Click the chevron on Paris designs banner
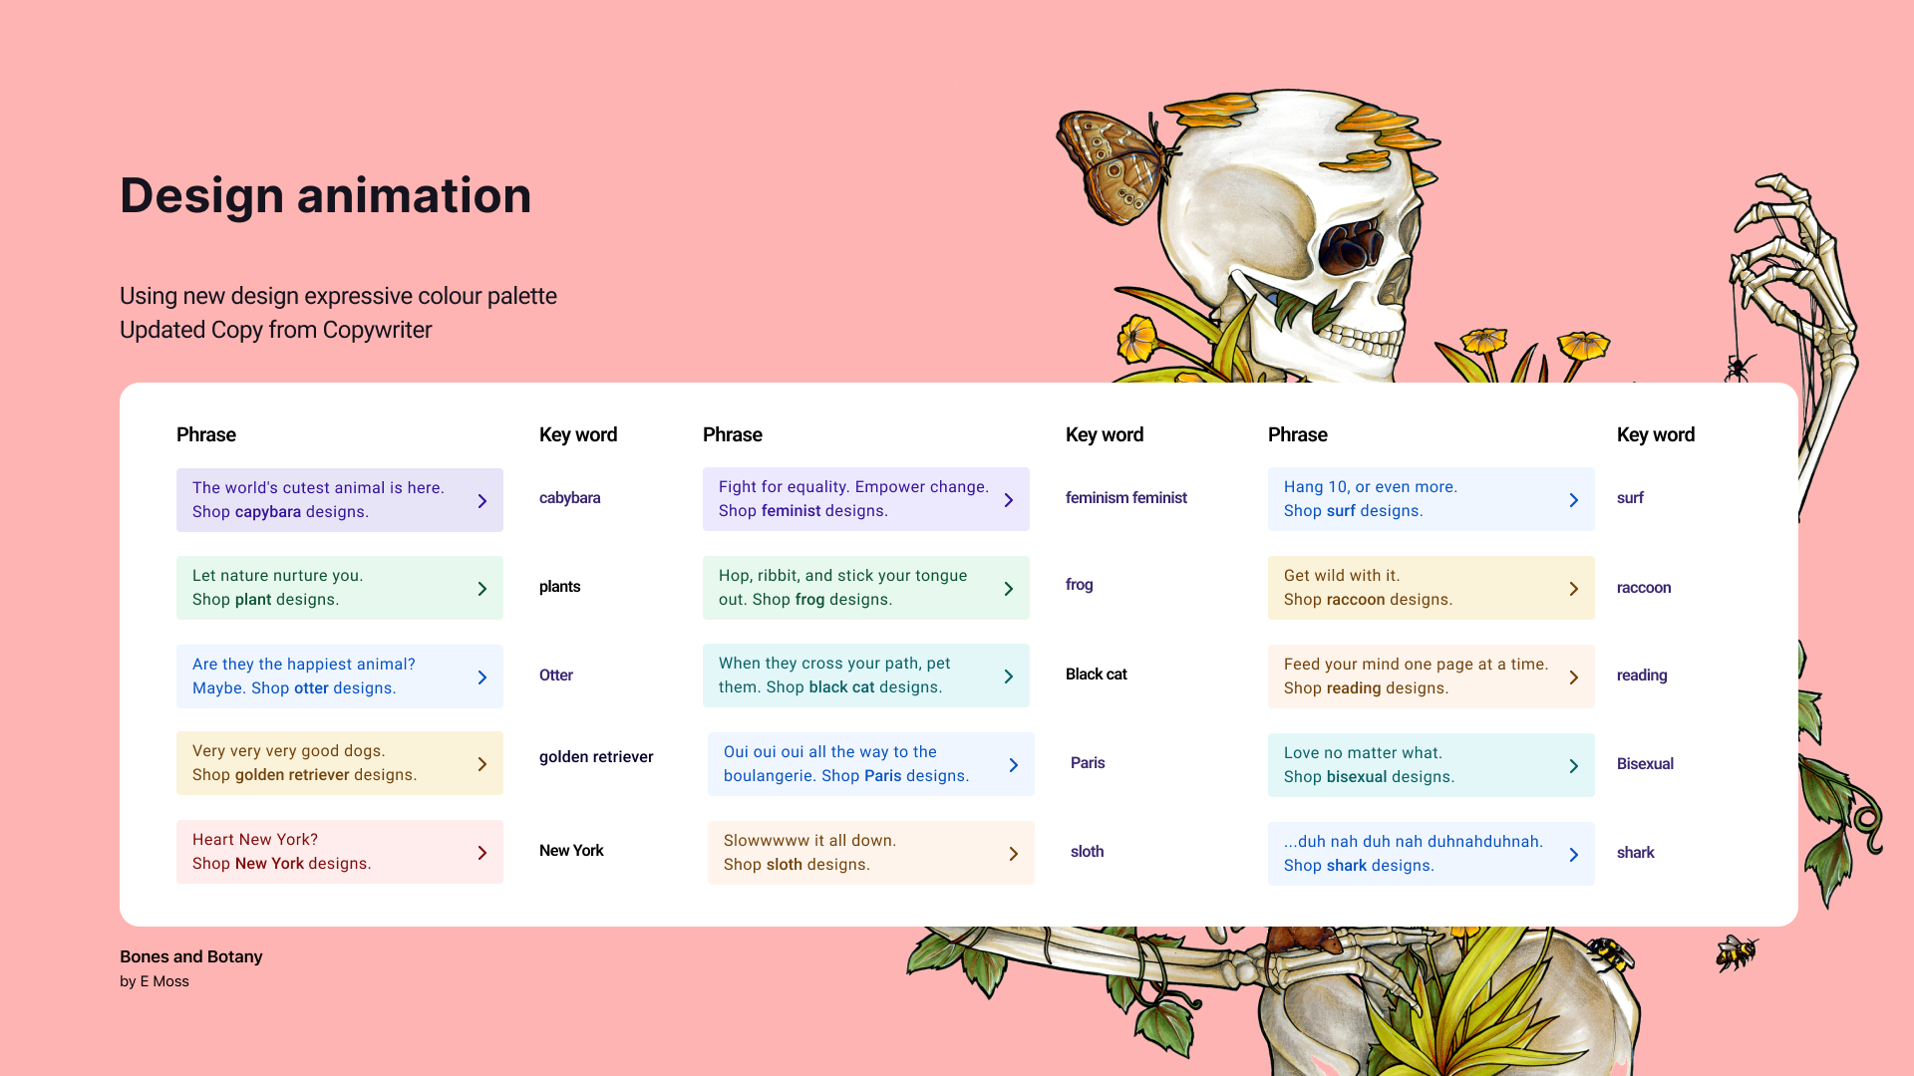Screen dimensions: 1914x1076 (1014, 765)
